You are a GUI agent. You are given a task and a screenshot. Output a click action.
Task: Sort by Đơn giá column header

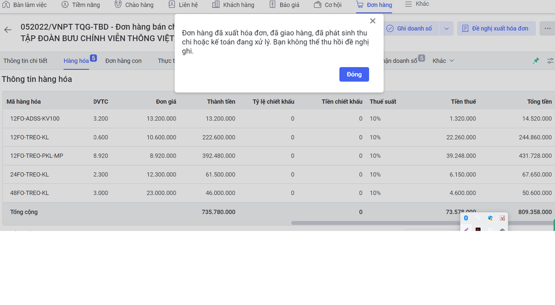coord(166,102)
